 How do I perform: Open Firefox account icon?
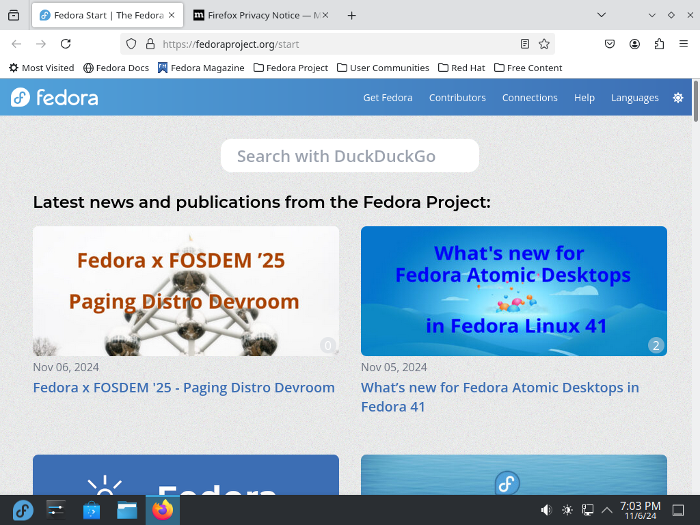[634, 44]
